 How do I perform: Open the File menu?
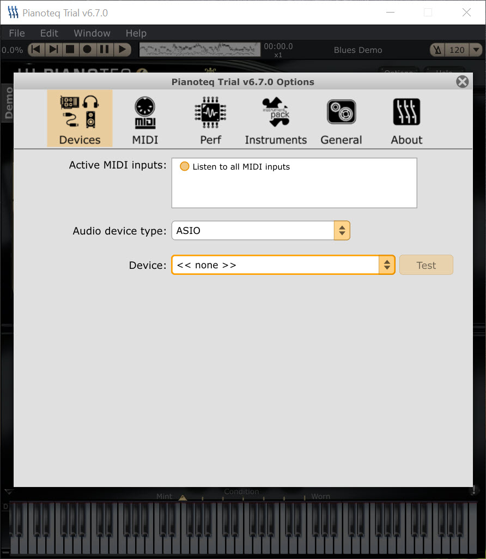(x=17, y=33)
